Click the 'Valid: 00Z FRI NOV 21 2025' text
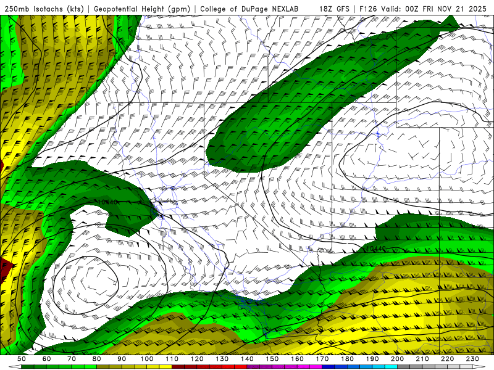494x370 pixels. click(433, 9)
